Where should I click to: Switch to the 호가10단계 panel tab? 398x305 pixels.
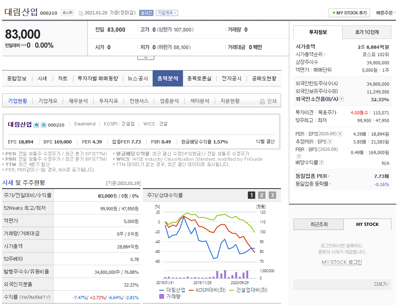pos(367,32)
